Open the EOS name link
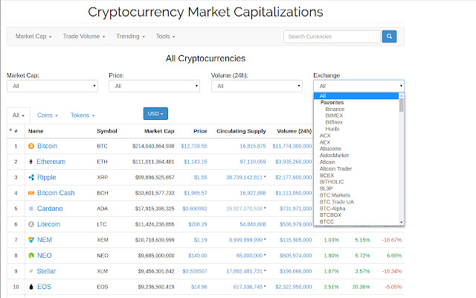The width and height of the screenshot is (476, 298). coord(44,287)
